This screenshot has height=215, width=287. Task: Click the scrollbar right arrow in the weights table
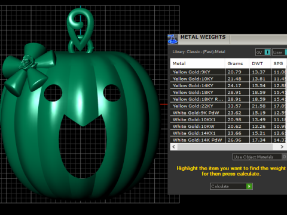[x=282, y=147]
